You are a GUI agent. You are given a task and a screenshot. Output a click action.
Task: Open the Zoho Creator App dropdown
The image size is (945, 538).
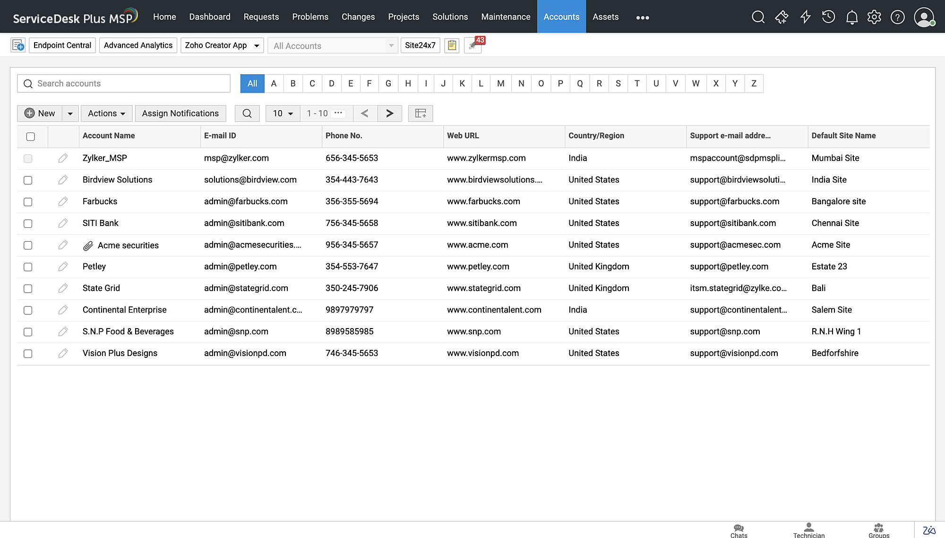pos(222,45)
